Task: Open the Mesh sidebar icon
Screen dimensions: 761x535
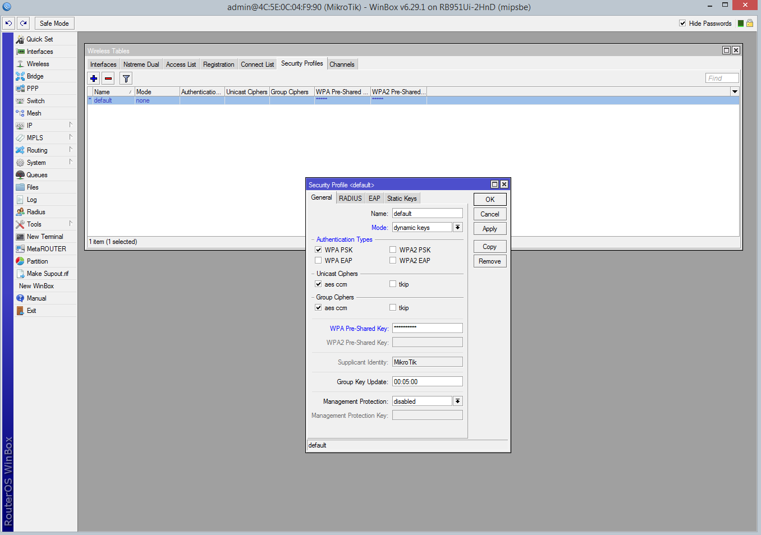Action: pyautogui.click(x=20, y=113)
